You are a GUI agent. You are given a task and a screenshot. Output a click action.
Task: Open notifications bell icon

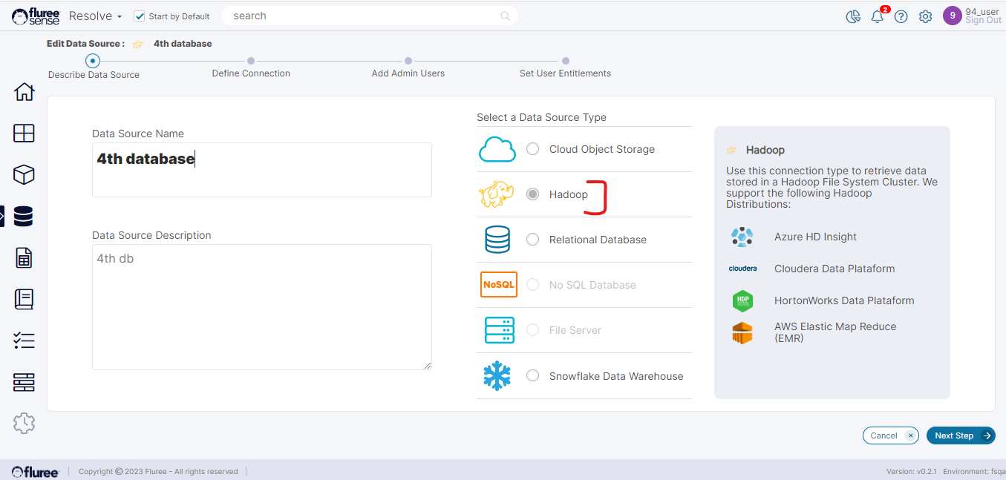878,16
